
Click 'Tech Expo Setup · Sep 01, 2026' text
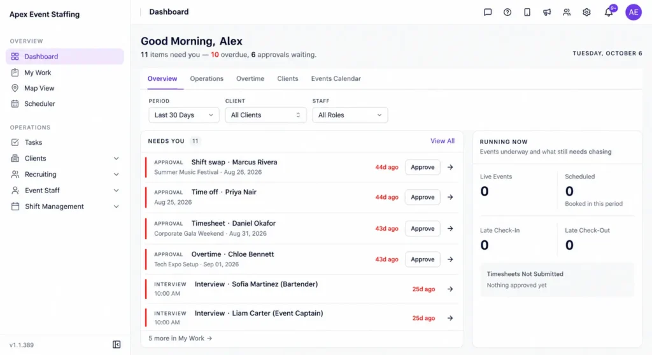pos(196,264)
